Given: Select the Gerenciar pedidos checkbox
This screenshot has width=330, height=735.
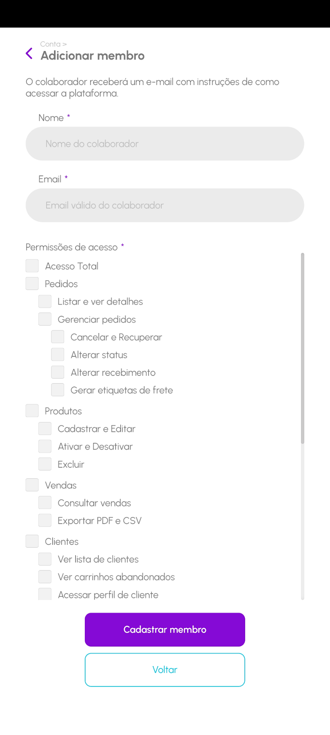Looking at the screenshot, I should [x=45, y=319].
